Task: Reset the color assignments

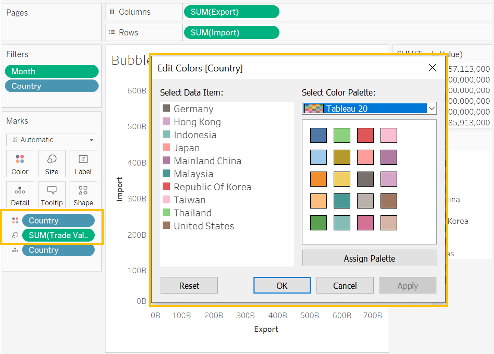Action: 189,286
